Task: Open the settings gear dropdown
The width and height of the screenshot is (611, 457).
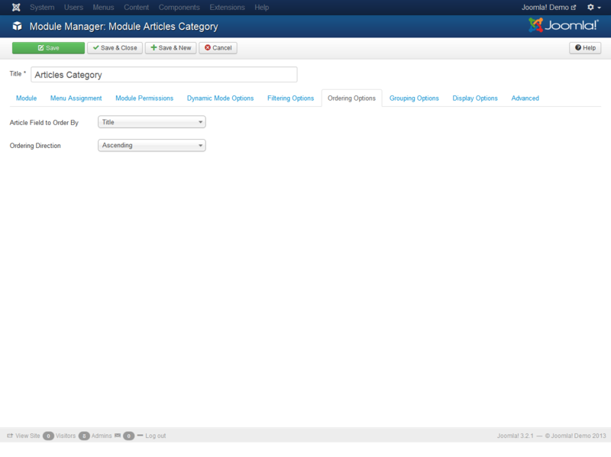Action: [594, 8]
